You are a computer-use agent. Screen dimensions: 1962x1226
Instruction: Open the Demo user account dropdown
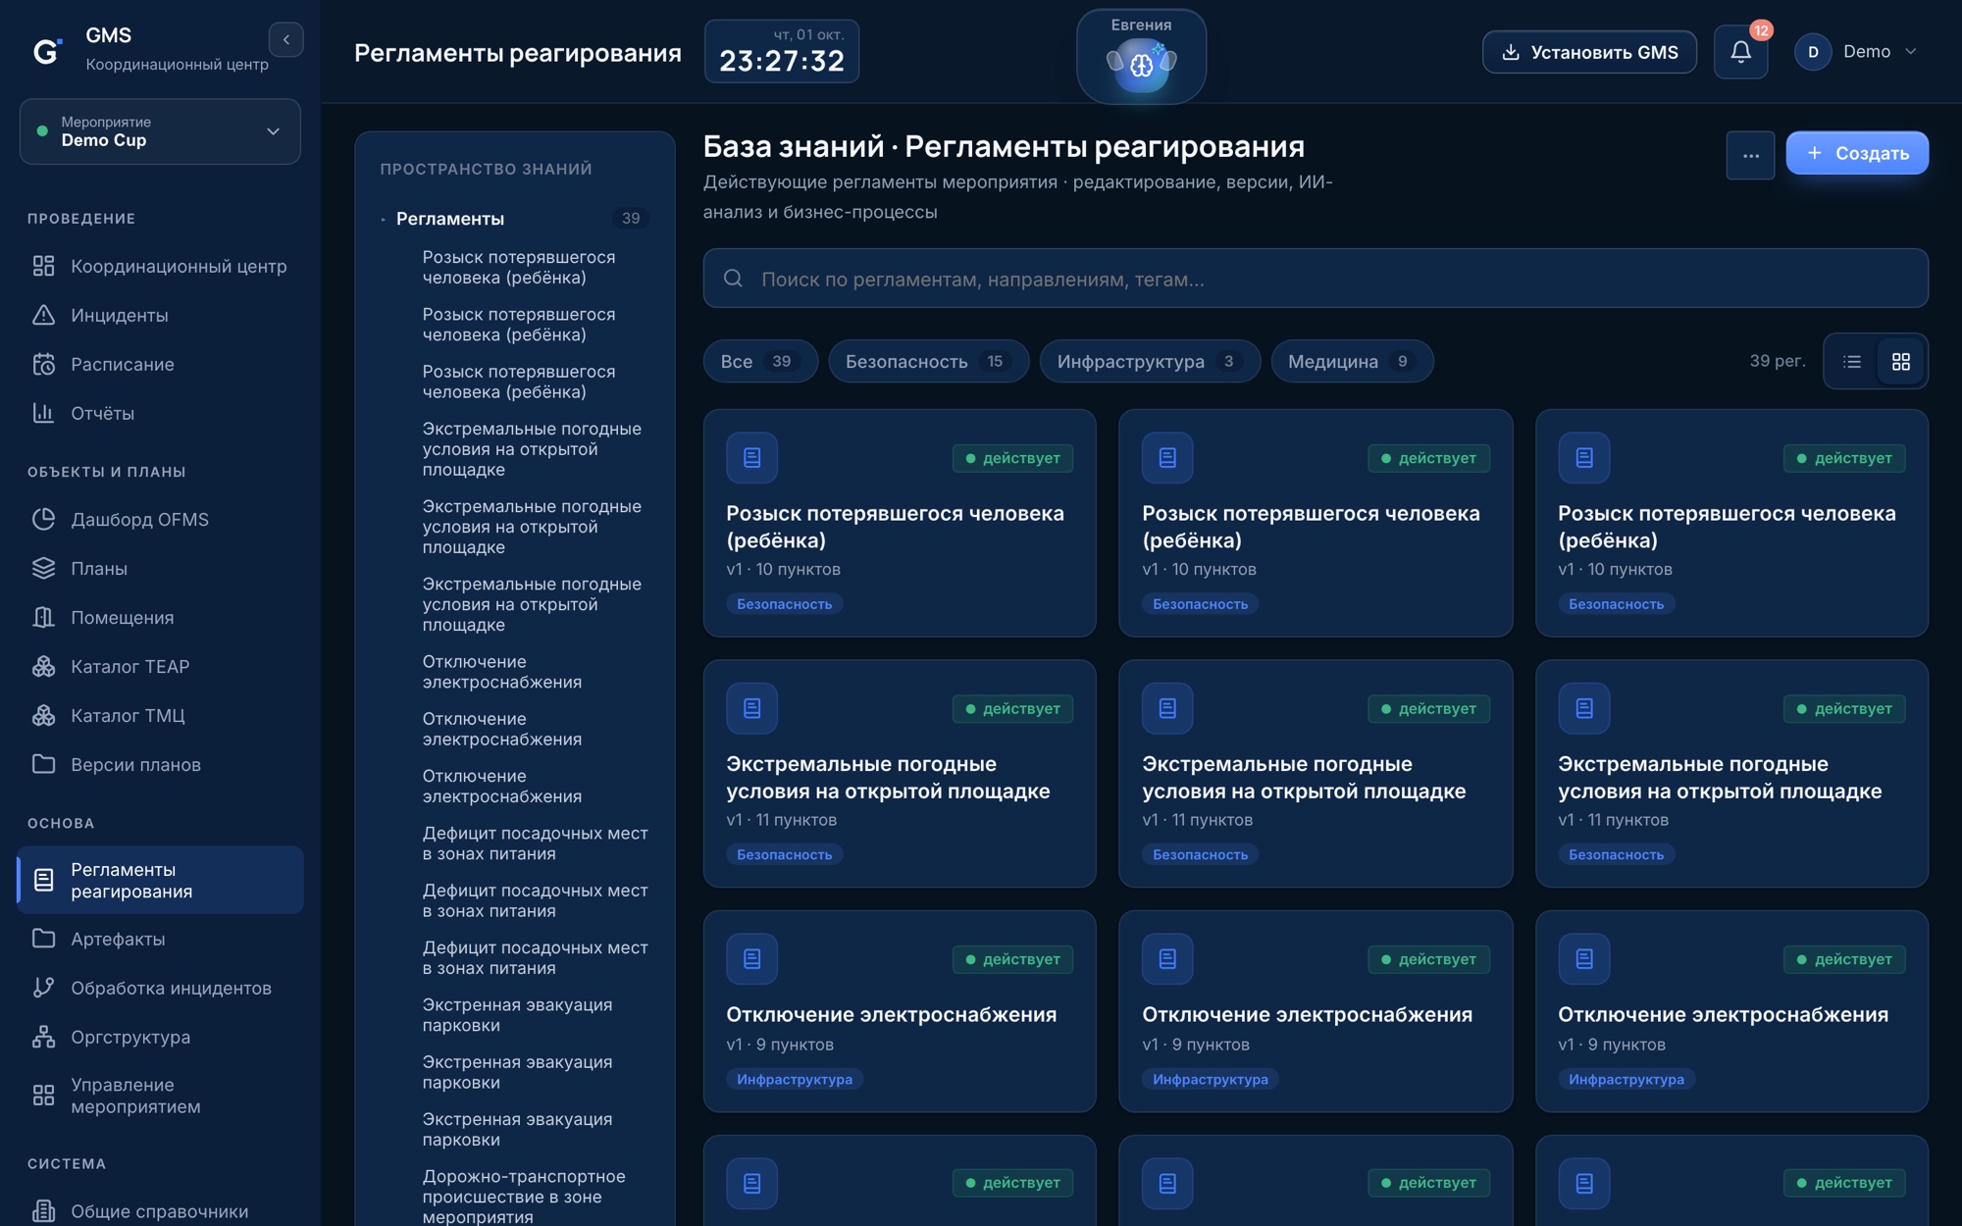point(1856,52)
